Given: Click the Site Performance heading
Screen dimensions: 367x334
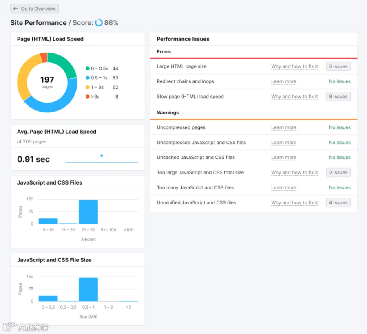Looking at the screenshot, I should tap(38, 23).
